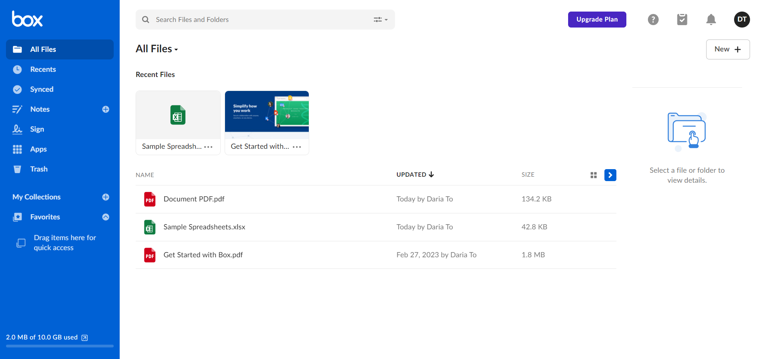The height and width of the screenshot is (359, 764).
Task: Click 'Today by Daria To' for Document PDF.pdf
Action: point(424,199)
